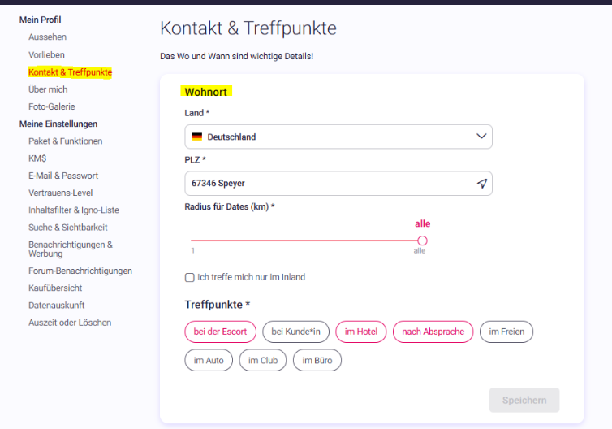Open Aussehen in the sidebar

47,37
